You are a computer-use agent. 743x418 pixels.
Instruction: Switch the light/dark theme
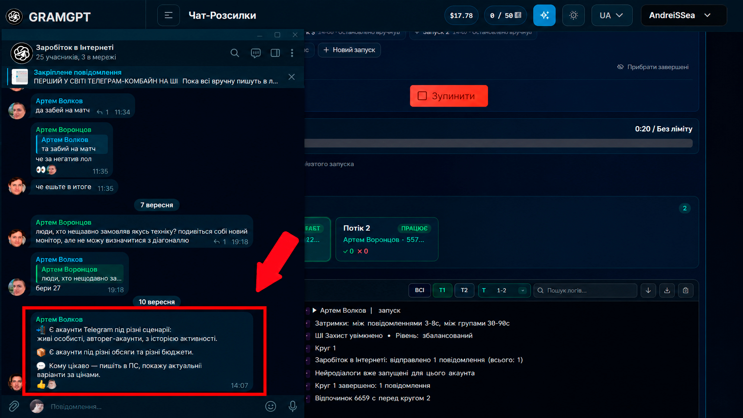[x=573, y=16]
